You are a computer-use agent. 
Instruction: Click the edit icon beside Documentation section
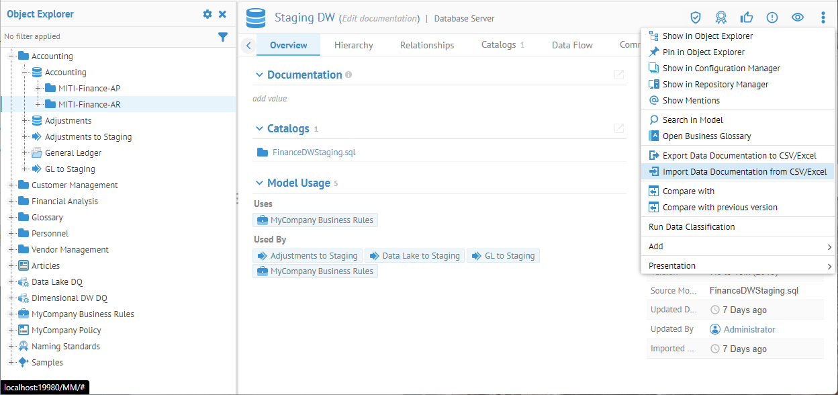pos(619,75)
